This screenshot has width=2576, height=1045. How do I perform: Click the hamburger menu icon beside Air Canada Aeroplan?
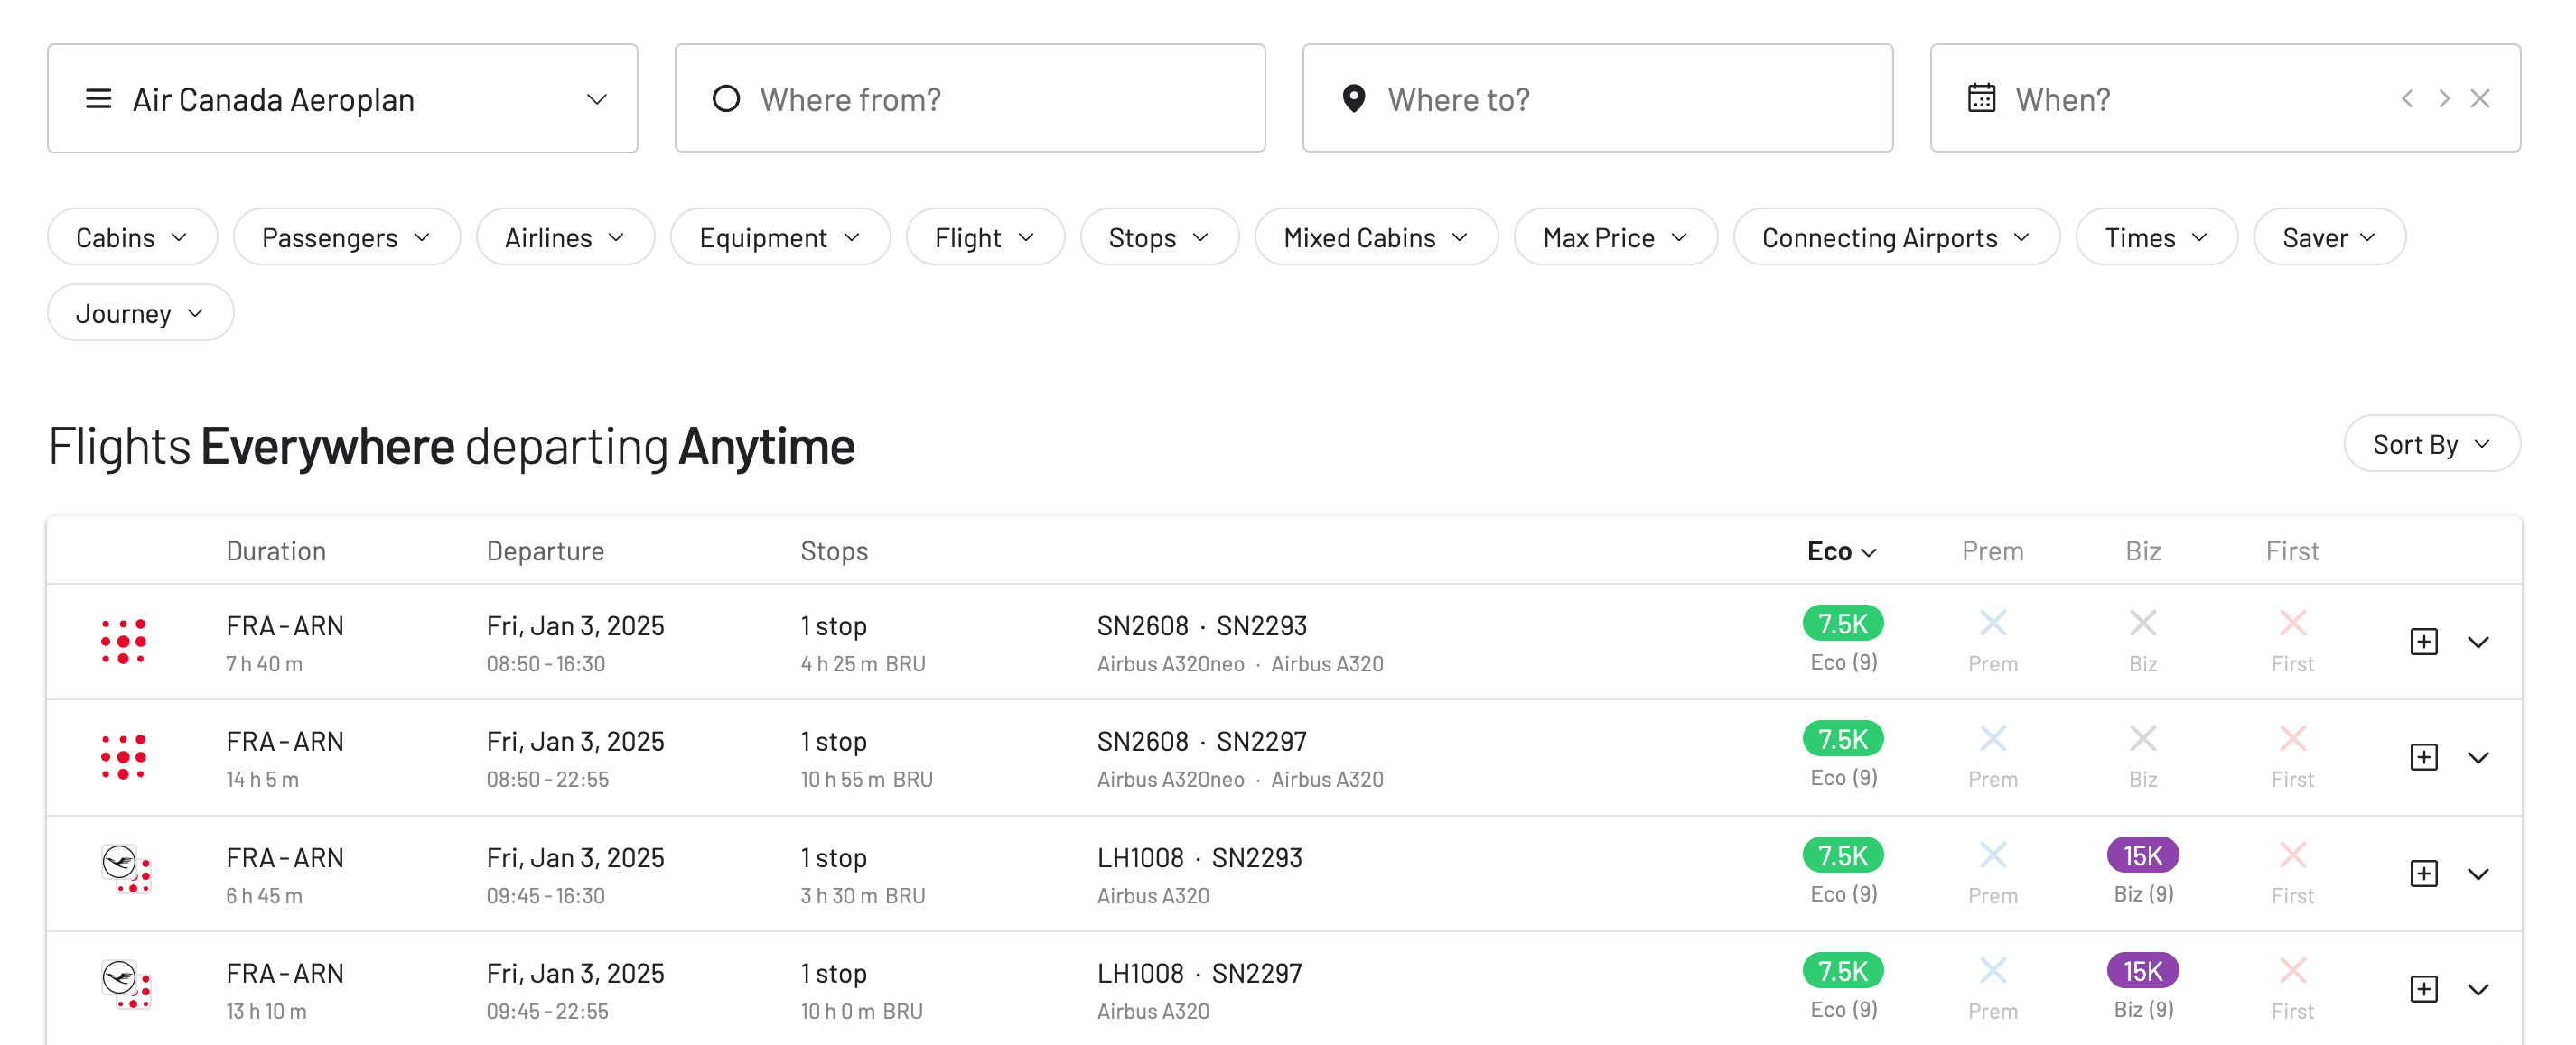[98, 99]
